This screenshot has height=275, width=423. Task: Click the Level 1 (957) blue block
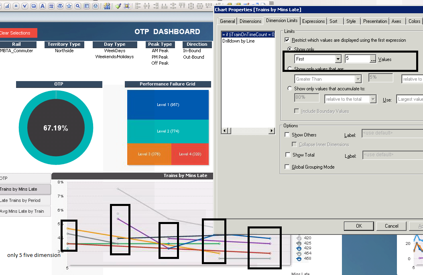pyautogui.click(x=168, y=105)
